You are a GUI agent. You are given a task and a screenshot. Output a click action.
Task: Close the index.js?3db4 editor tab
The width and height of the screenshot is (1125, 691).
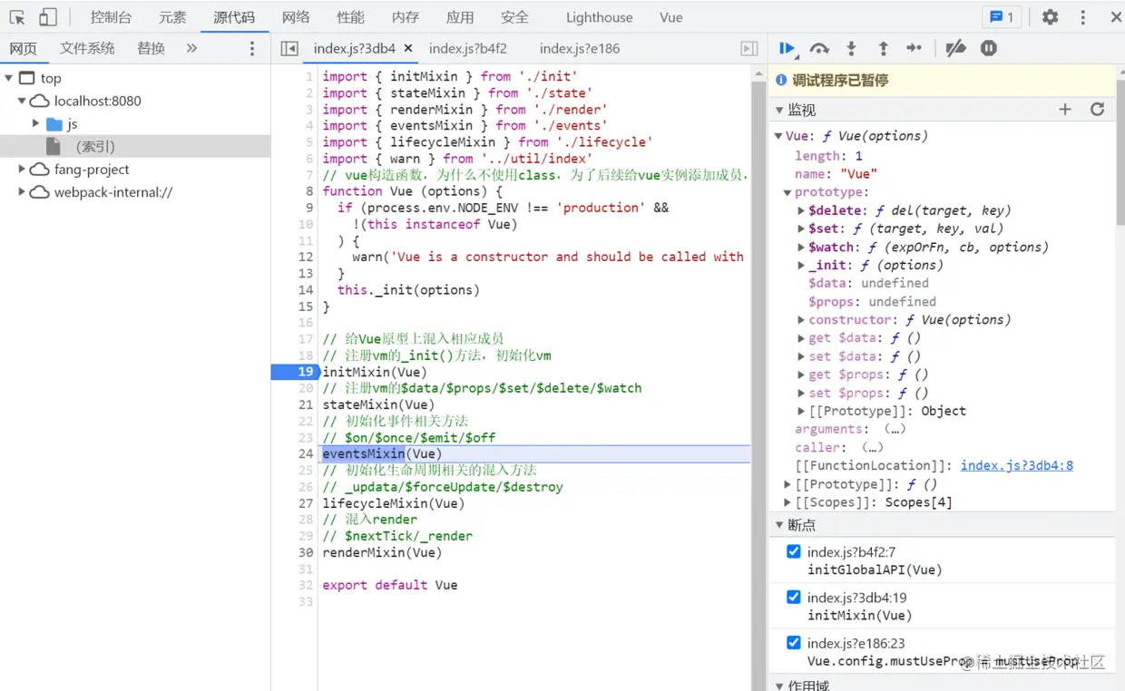(408, 49)
